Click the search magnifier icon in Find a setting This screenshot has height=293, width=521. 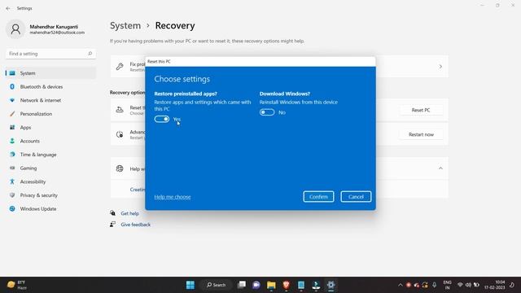coord(90,54)
